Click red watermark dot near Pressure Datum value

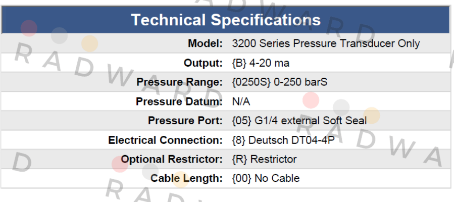click(x=311, y=100)
